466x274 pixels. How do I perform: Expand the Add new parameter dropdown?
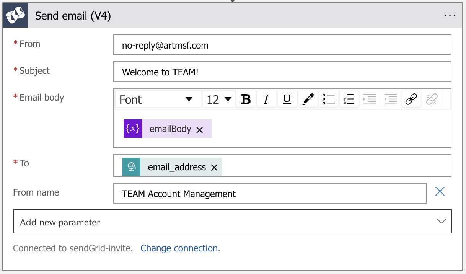coord(442,221)
